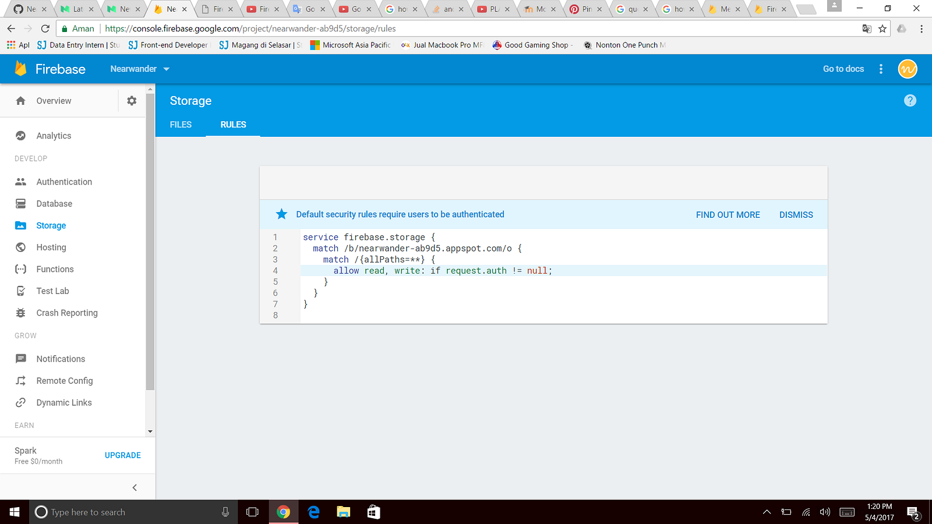Screen dimensions: 932x524
Task: Toggle the bookmark star in the address bar
Action: 883,28
